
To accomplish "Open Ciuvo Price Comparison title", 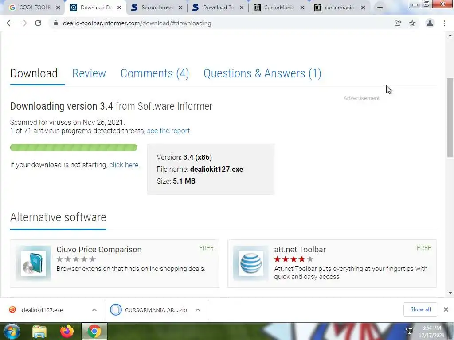I will pyautogui.click(x=99, y=250).
